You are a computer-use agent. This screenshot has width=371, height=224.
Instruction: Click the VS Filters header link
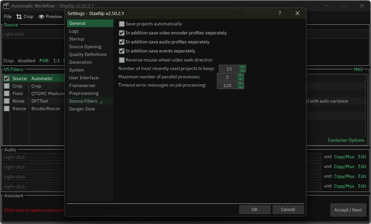(x=14, y=70)
